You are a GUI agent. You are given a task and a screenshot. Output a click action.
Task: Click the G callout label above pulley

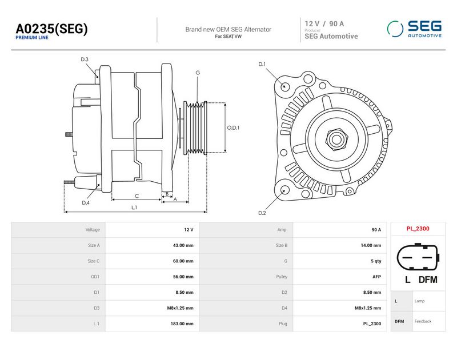tap(198, 73)
